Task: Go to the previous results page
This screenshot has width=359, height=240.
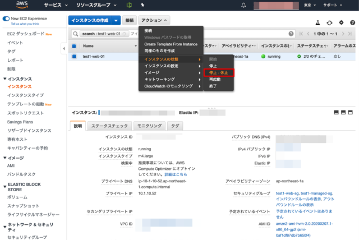Action: (x=308, y=34)
